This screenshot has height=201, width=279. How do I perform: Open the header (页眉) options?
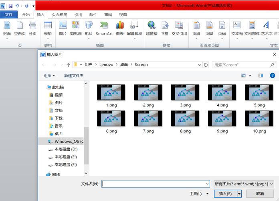click(x=196, y=29)
